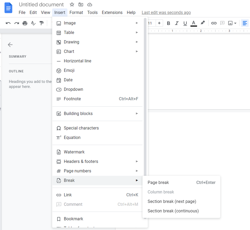Open the Extensions menu
Screen dimensions: 250x230
coord(112,12)
